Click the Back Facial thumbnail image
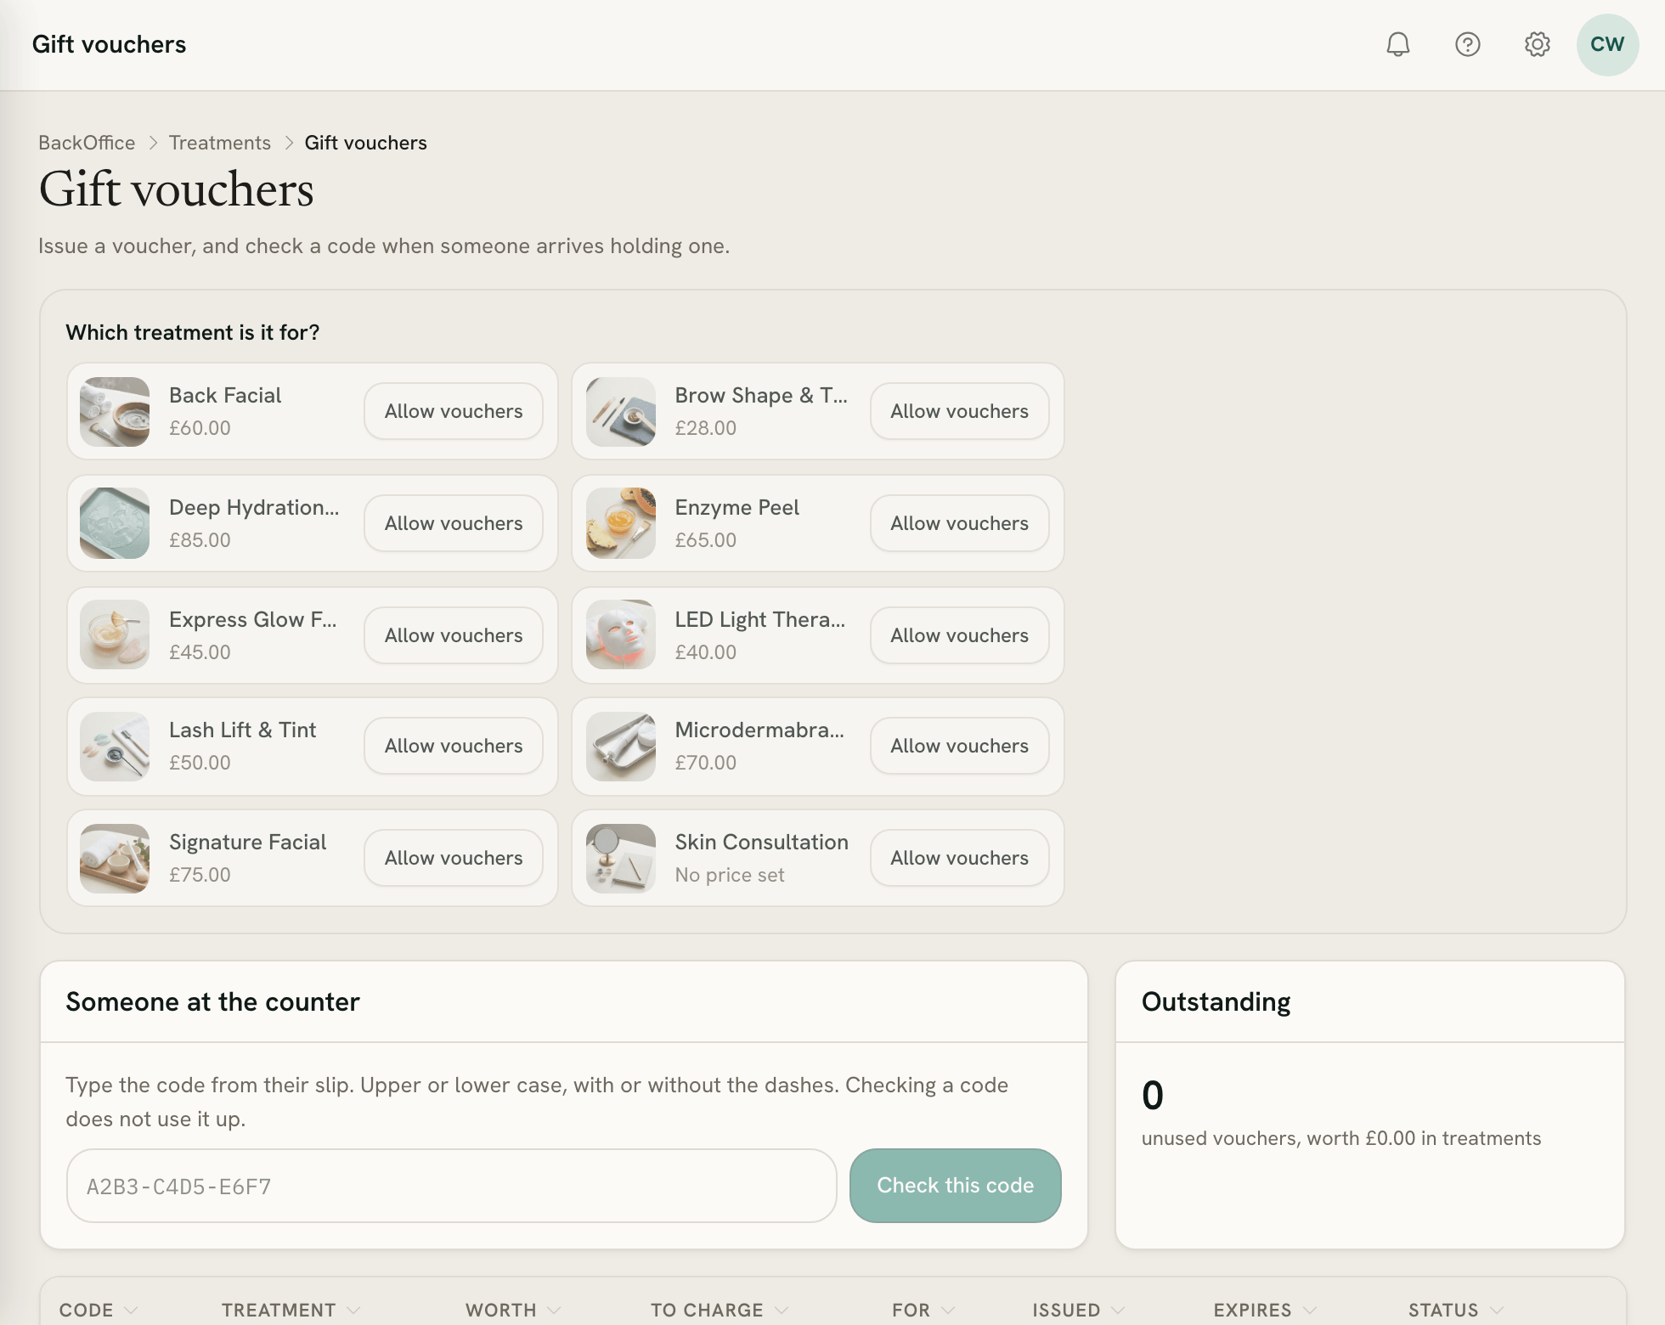Image resolution: width=1665 pixels, height=1325 pixels. pyautogui.click(x=115, y=412)
